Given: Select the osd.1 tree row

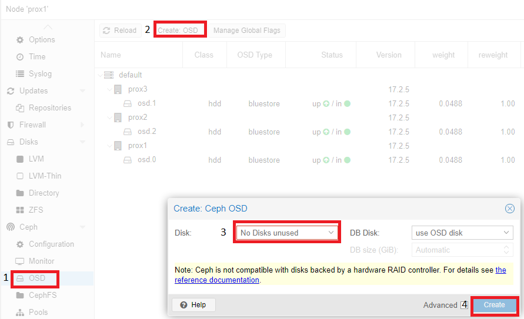Looking at the screenshot, I should tap(146, 103).
